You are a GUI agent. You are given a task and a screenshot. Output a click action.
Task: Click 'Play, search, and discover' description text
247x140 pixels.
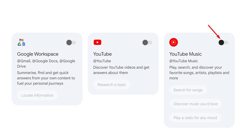[x=199, y=73]
